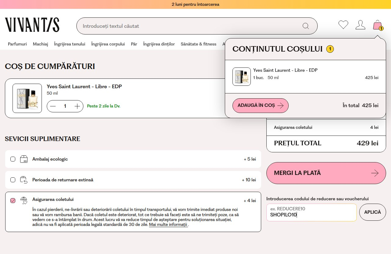
Task: Click the 'Peste 2 zile la Dv.' delivery text
Action: click(x=104, y=106)
